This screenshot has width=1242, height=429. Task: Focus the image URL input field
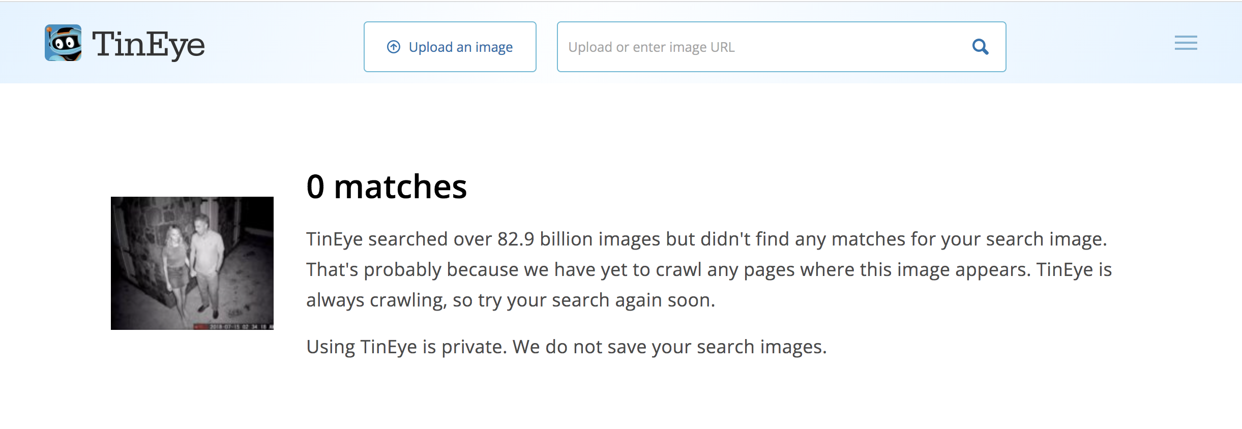click(763, 47)
